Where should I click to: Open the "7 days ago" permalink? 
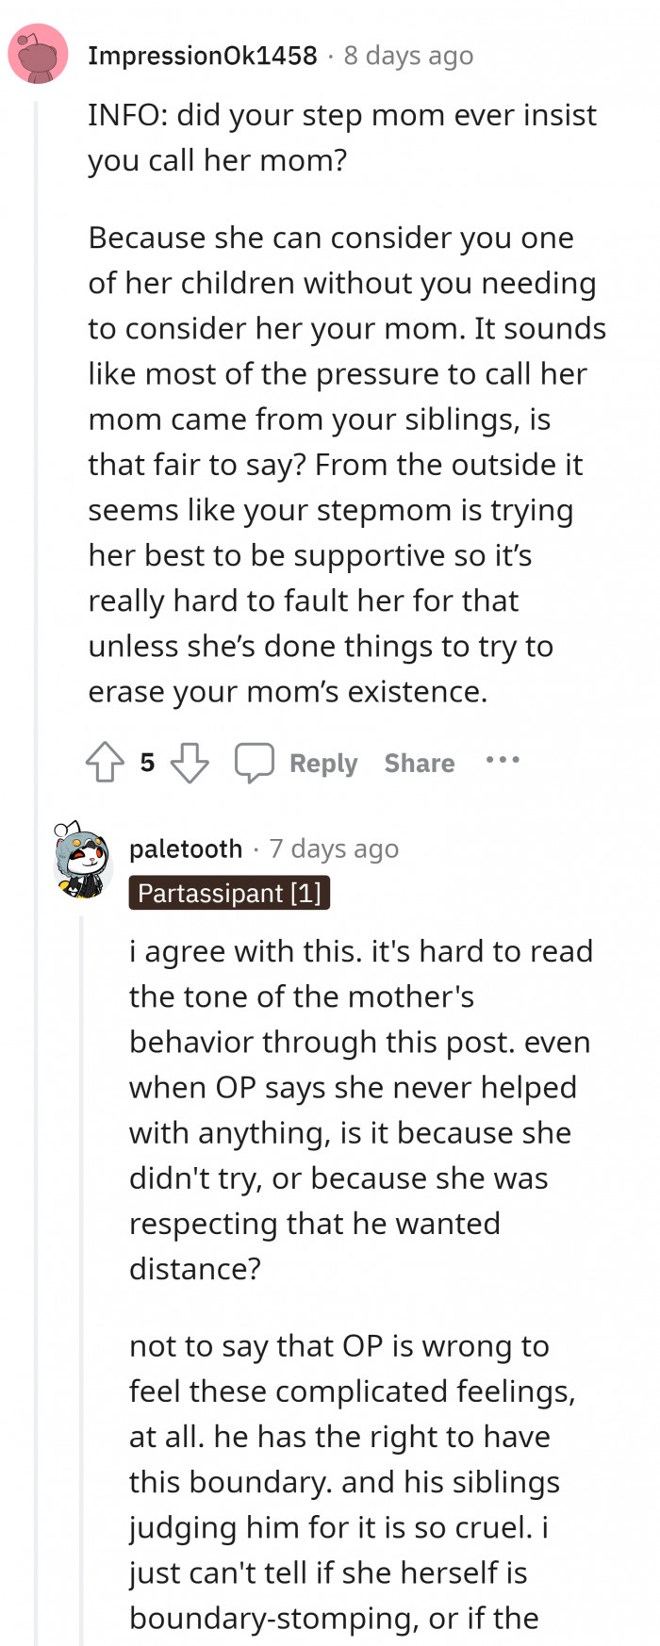[334, 848]
